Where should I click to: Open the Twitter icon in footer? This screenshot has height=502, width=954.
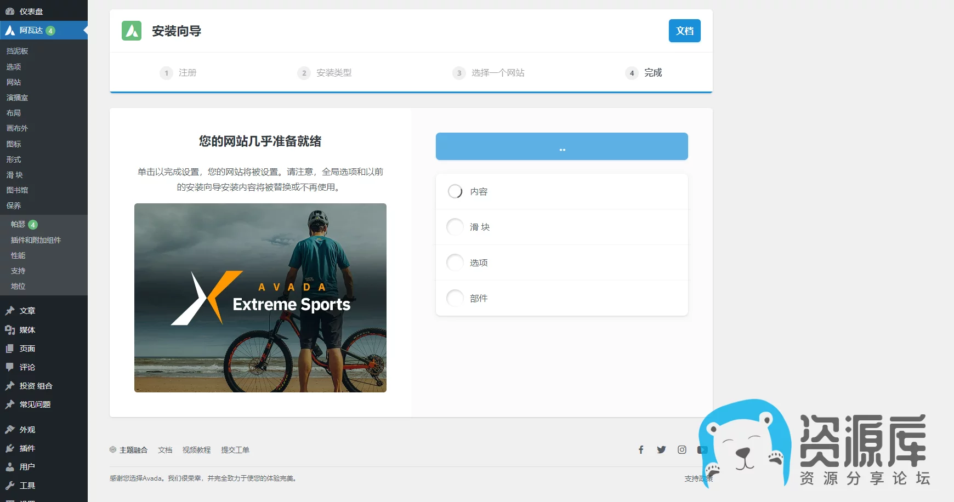(x=661, y=450)
